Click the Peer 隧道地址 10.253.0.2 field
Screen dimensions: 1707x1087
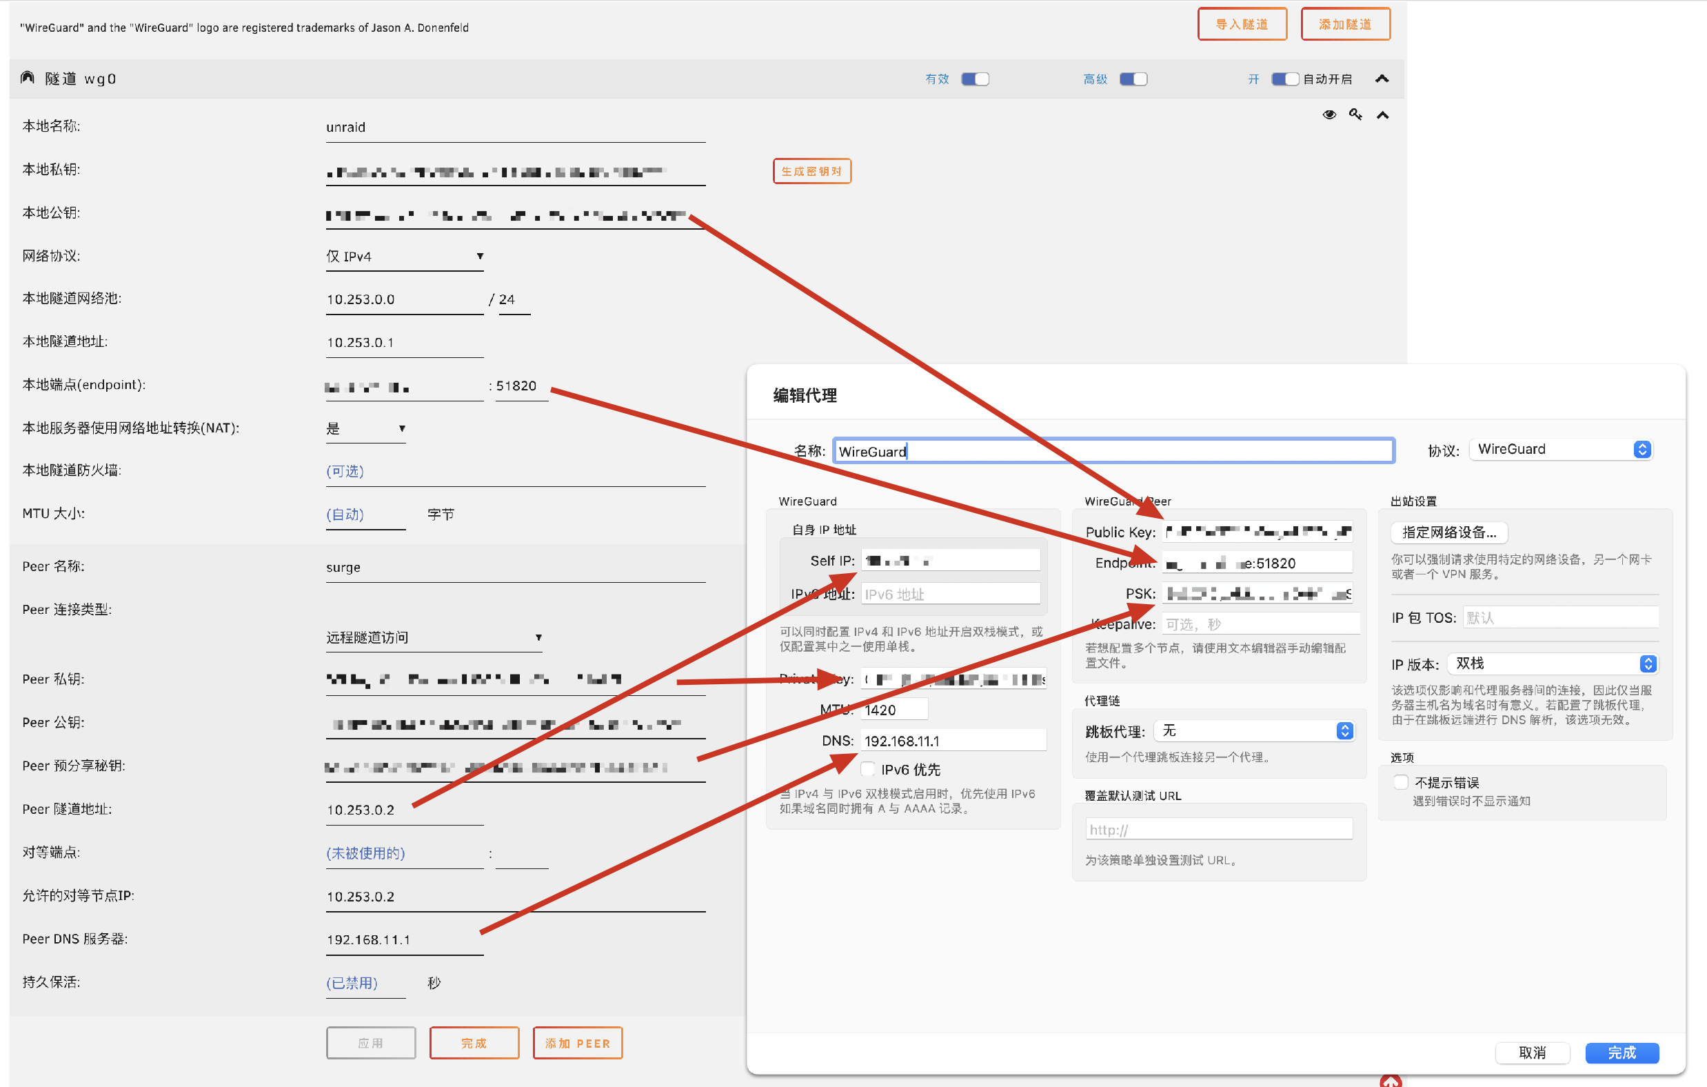click(405, 810)
